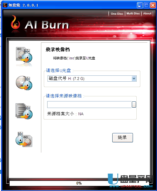Select the USB disc to ISO icon

[x=24, y=139]
